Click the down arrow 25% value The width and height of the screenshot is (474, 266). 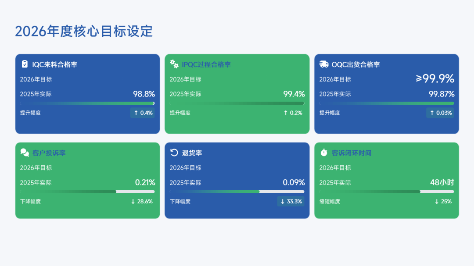click(443, 202)
